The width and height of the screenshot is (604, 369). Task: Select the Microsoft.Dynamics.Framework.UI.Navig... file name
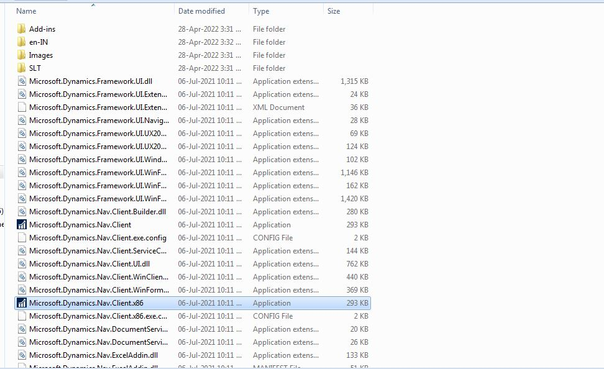point(99,120)
